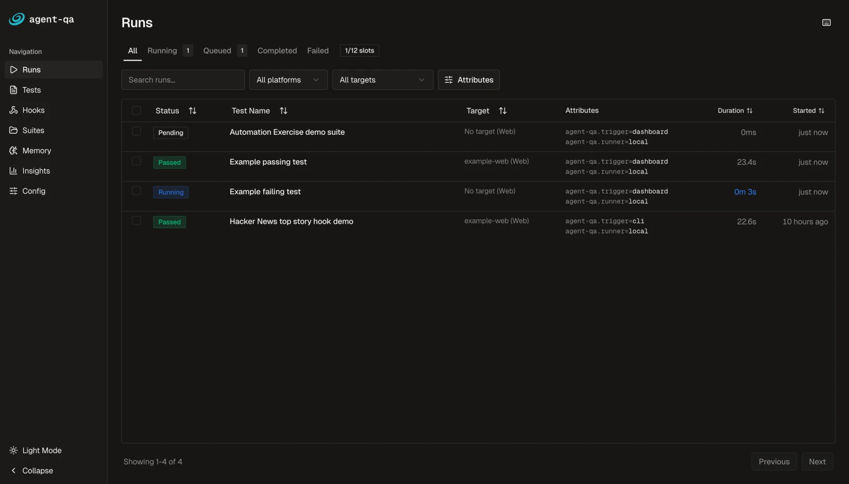Viewport: 849px width, 484px height.
Task: Click the 1/12 slots badge
Action: tap(359, 50)
